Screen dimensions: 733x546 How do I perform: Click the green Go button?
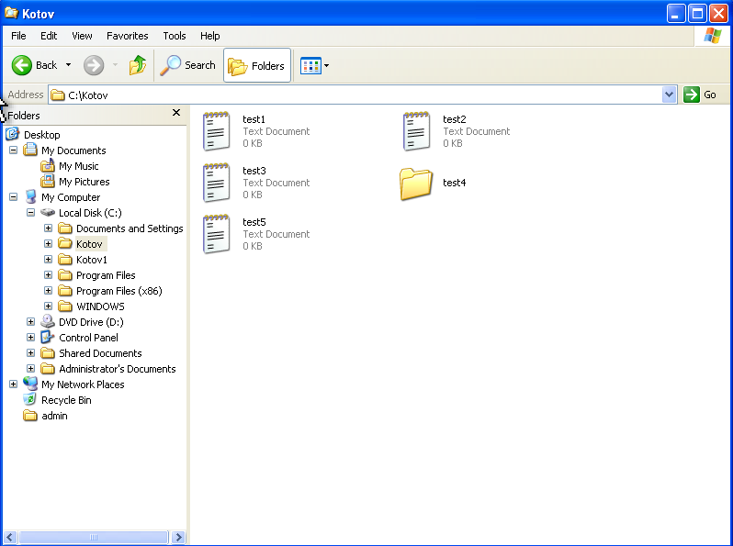[x=700, y=95]
